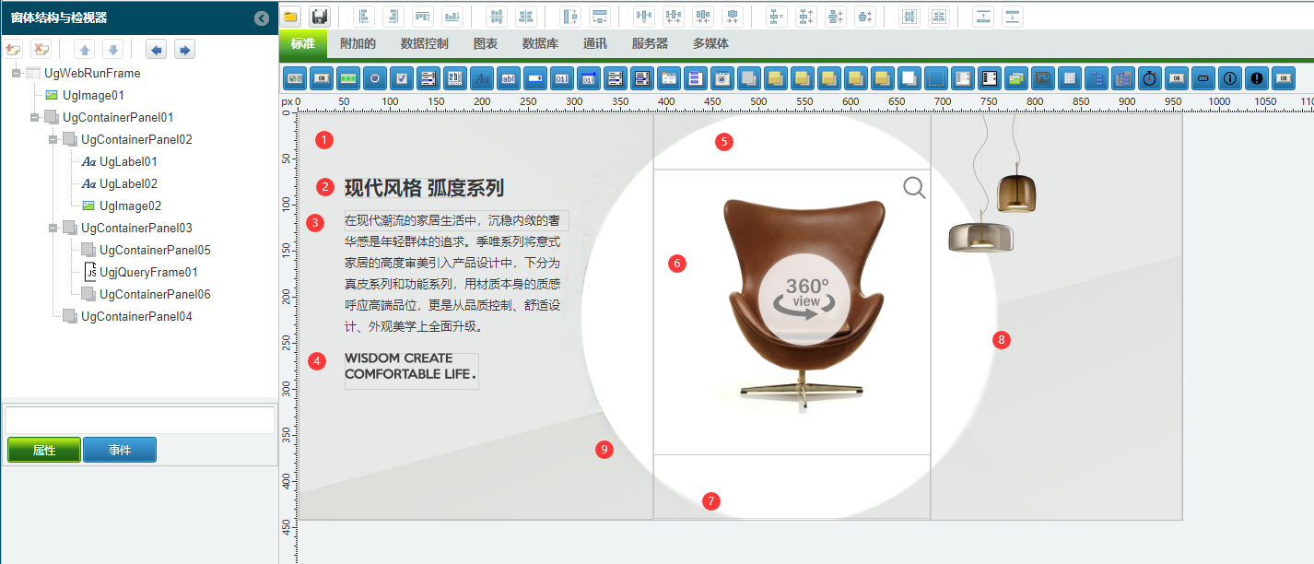Switch to the 通讯 tab
Viewport: 1314px width, 564px height.
[595, 43]
